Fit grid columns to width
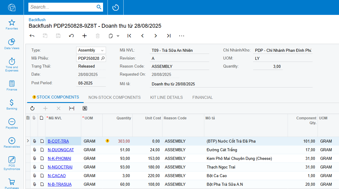 pos(72,108)
